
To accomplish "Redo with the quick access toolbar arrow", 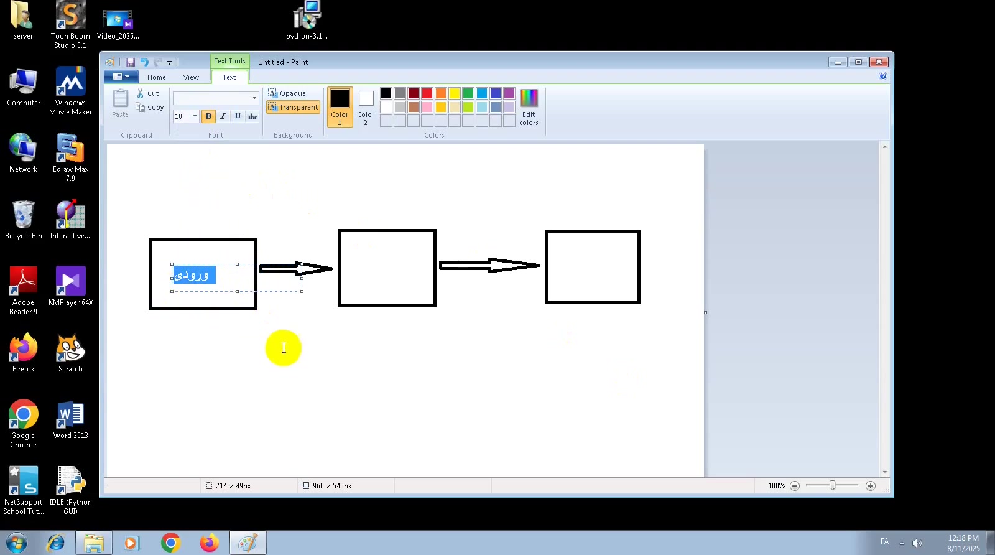I will [x=158, y=62].
